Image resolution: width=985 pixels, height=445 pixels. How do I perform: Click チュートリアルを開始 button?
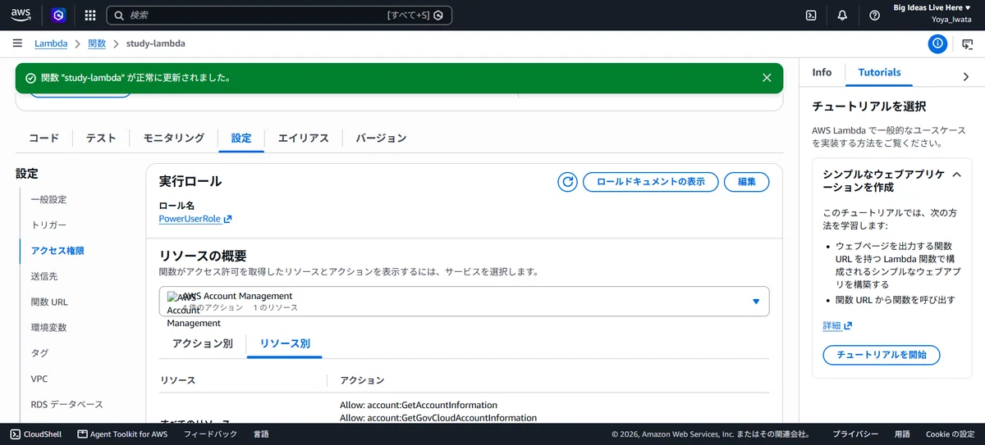(x=882, y=355)
